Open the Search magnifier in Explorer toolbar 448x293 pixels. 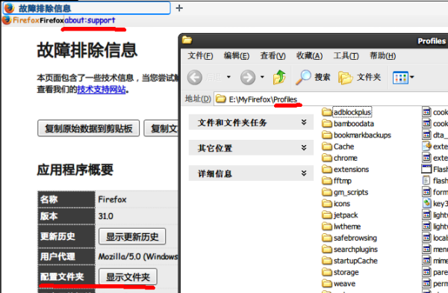point(303,77)
